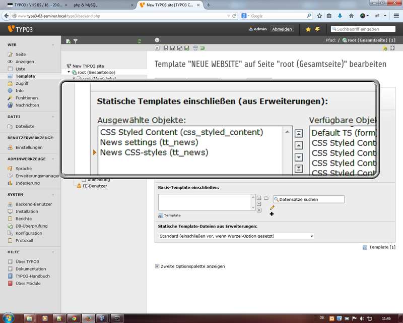Open the Berichte module

tap(23, 219)
